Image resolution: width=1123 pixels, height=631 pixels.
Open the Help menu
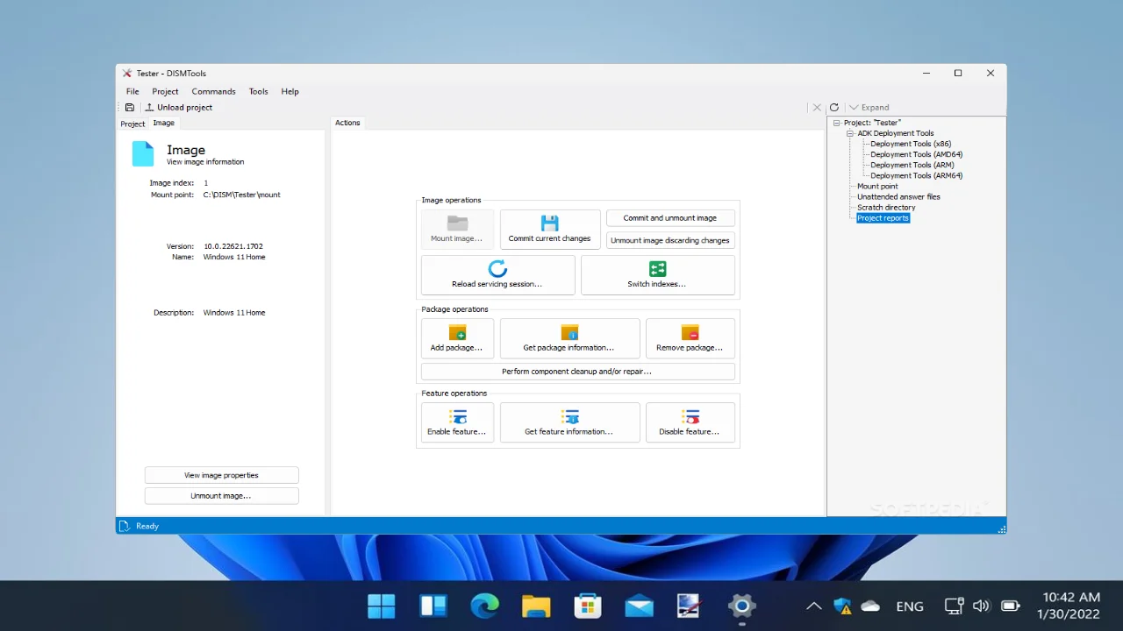(x=290, y=91)
